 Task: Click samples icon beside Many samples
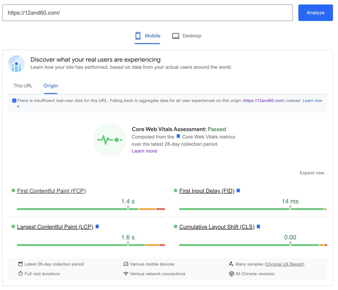tap(231, 264)
